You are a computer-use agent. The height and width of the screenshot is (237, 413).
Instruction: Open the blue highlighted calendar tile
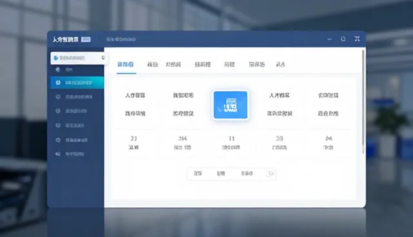[x=230, y=105]
